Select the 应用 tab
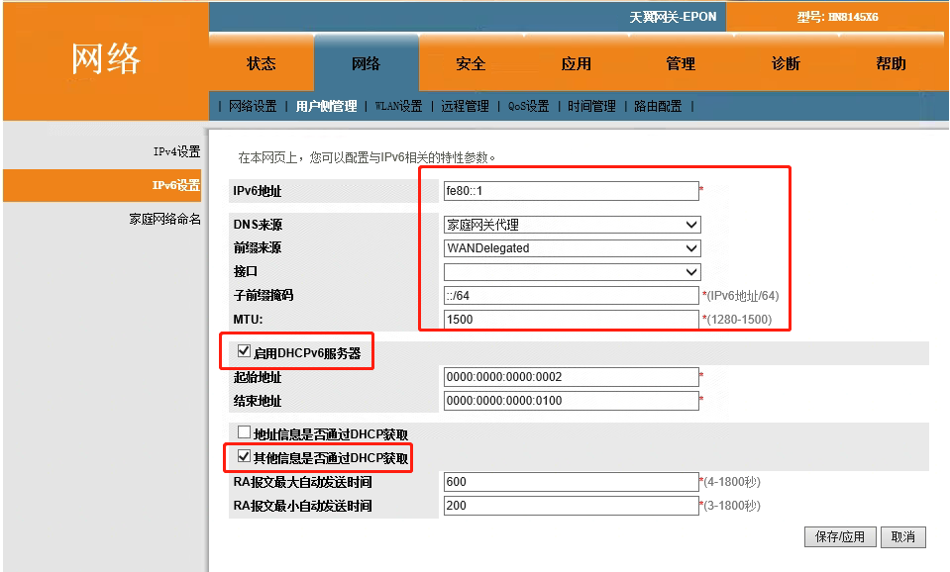 coord(576,63)
